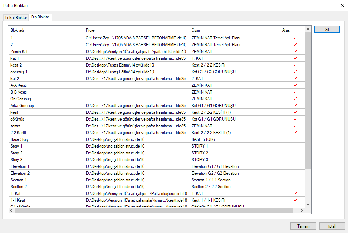This screenshot has width=348, height=233.
Task: Sort by the Blok adı column header
Action: click(46, 30)
